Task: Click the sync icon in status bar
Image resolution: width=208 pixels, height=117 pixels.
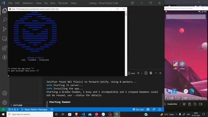Action: pyautogui.click(x=52, y=110)
